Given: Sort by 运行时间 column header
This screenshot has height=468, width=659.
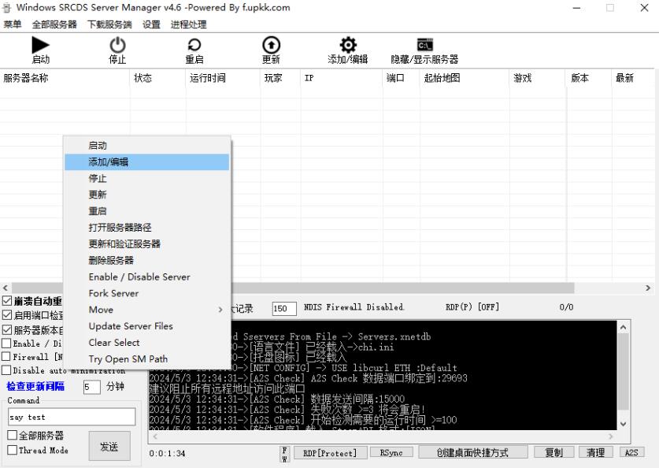Looking at the screenshot, I should (x=223, y=78).
